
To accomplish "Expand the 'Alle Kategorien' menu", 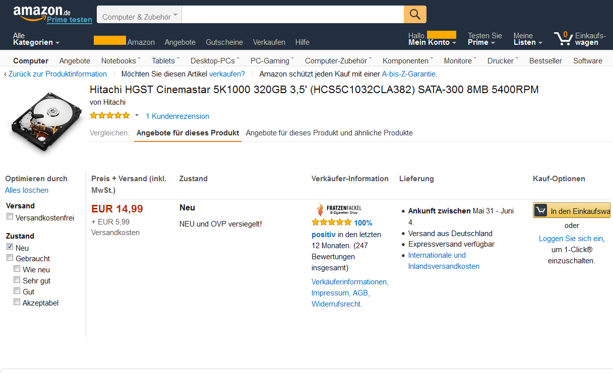I will [x=36, y=39].
